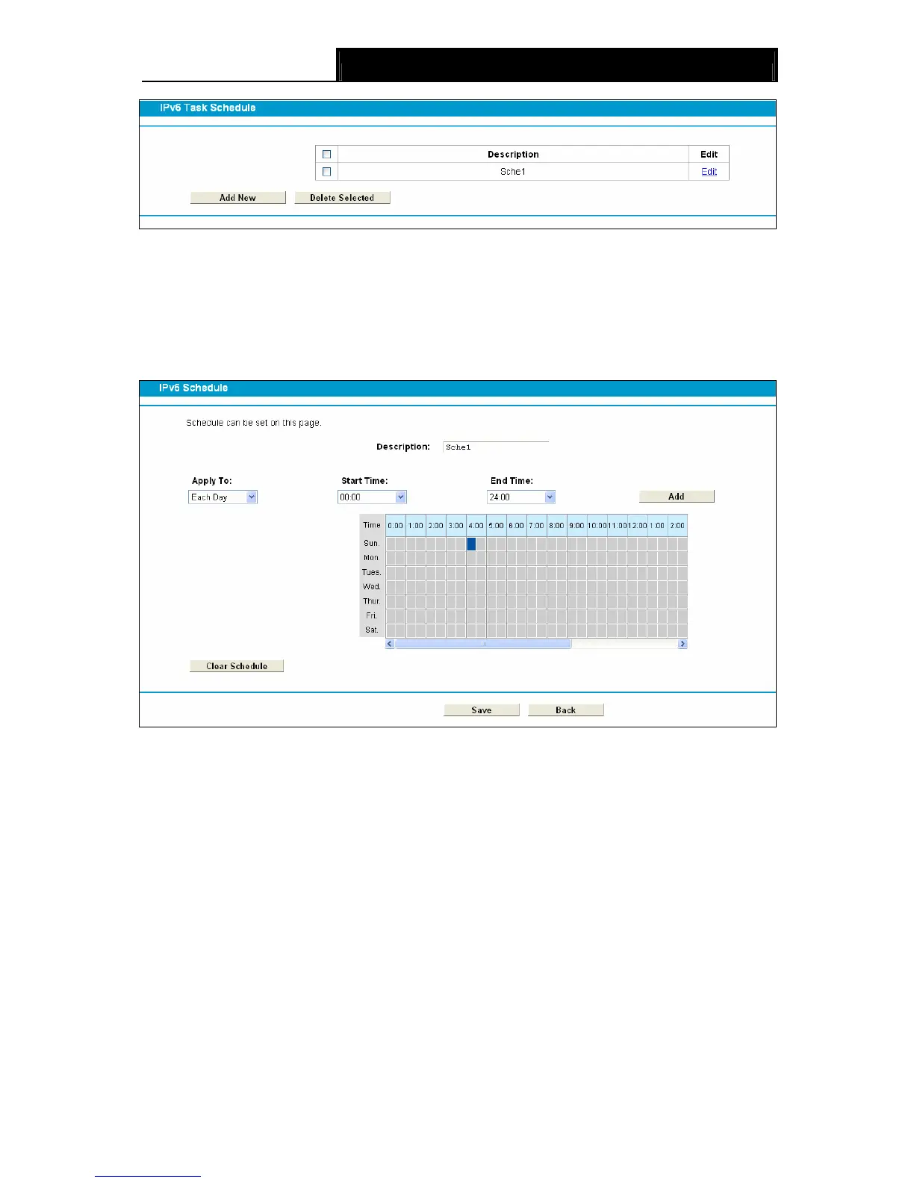914x1183 pixels.
Task: Click the Sche1 description cell
Action: [x=513, y=172]
